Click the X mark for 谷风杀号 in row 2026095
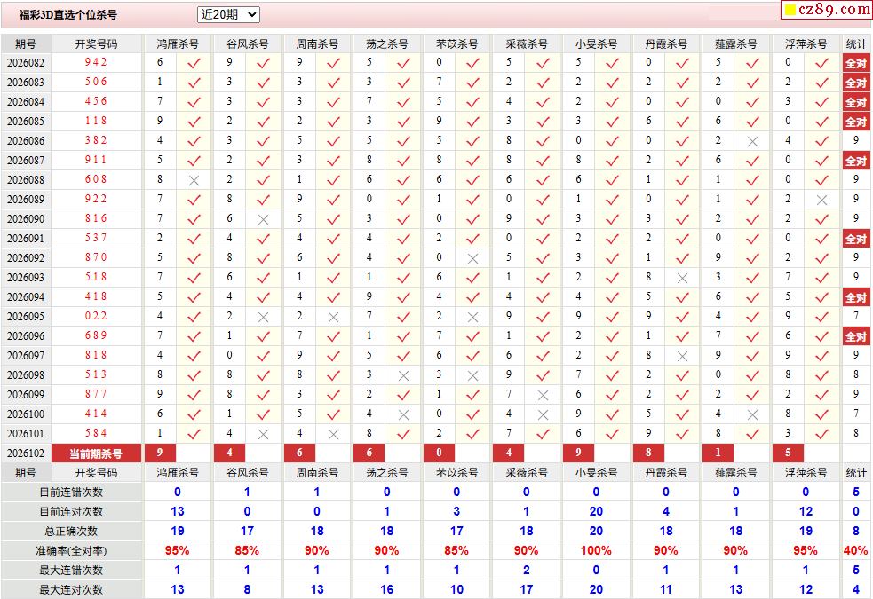873x599 pixels. tap(264, 317)
